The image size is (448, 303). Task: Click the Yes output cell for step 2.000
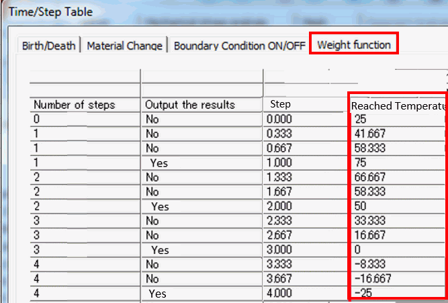point(160,206)
